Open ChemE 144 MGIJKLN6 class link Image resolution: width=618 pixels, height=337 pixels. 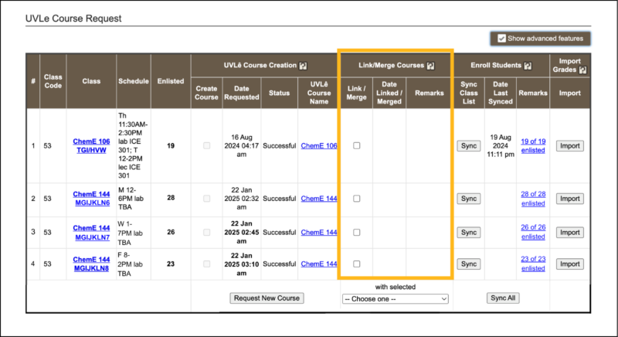91,199
